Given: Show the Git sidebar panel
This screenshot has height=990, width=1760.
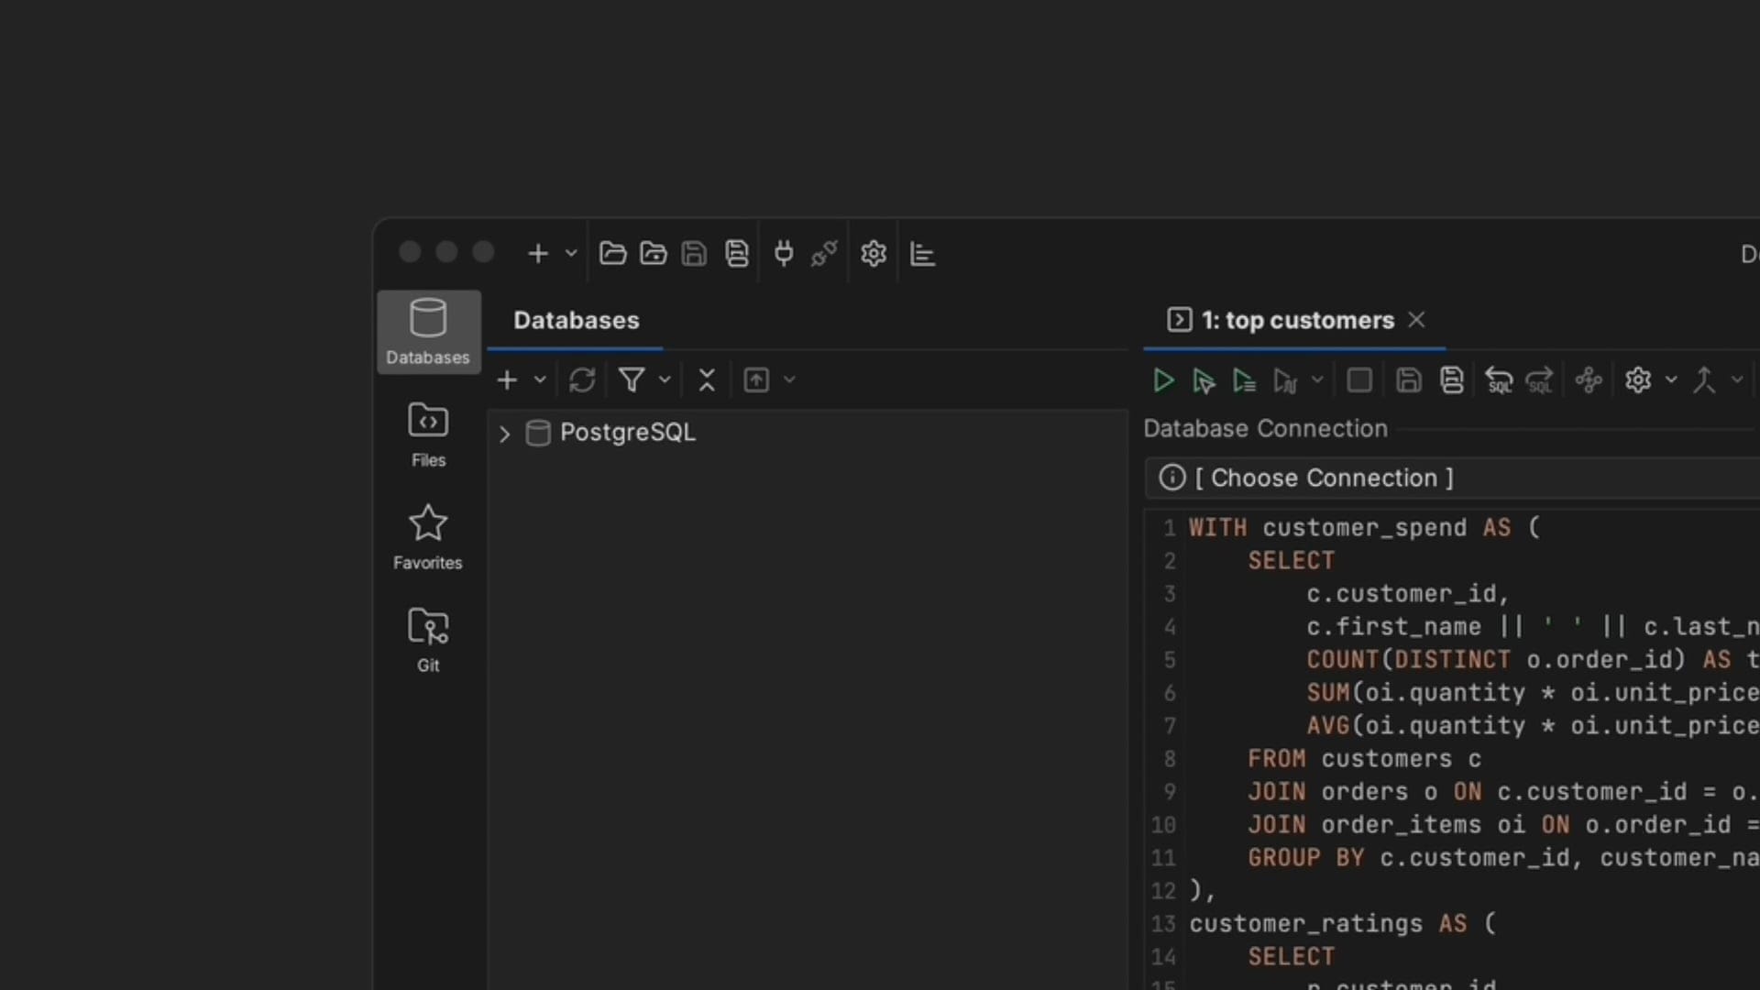Looking at the screenshot, I should coord(428,640).
